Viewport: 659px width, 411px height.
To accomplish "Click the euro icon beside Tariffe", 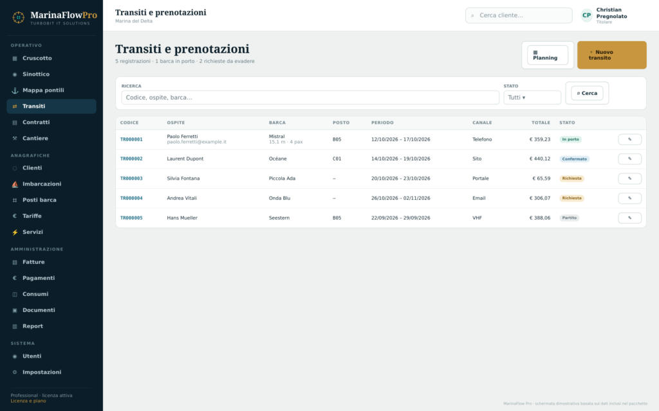I will click(15, 216).
